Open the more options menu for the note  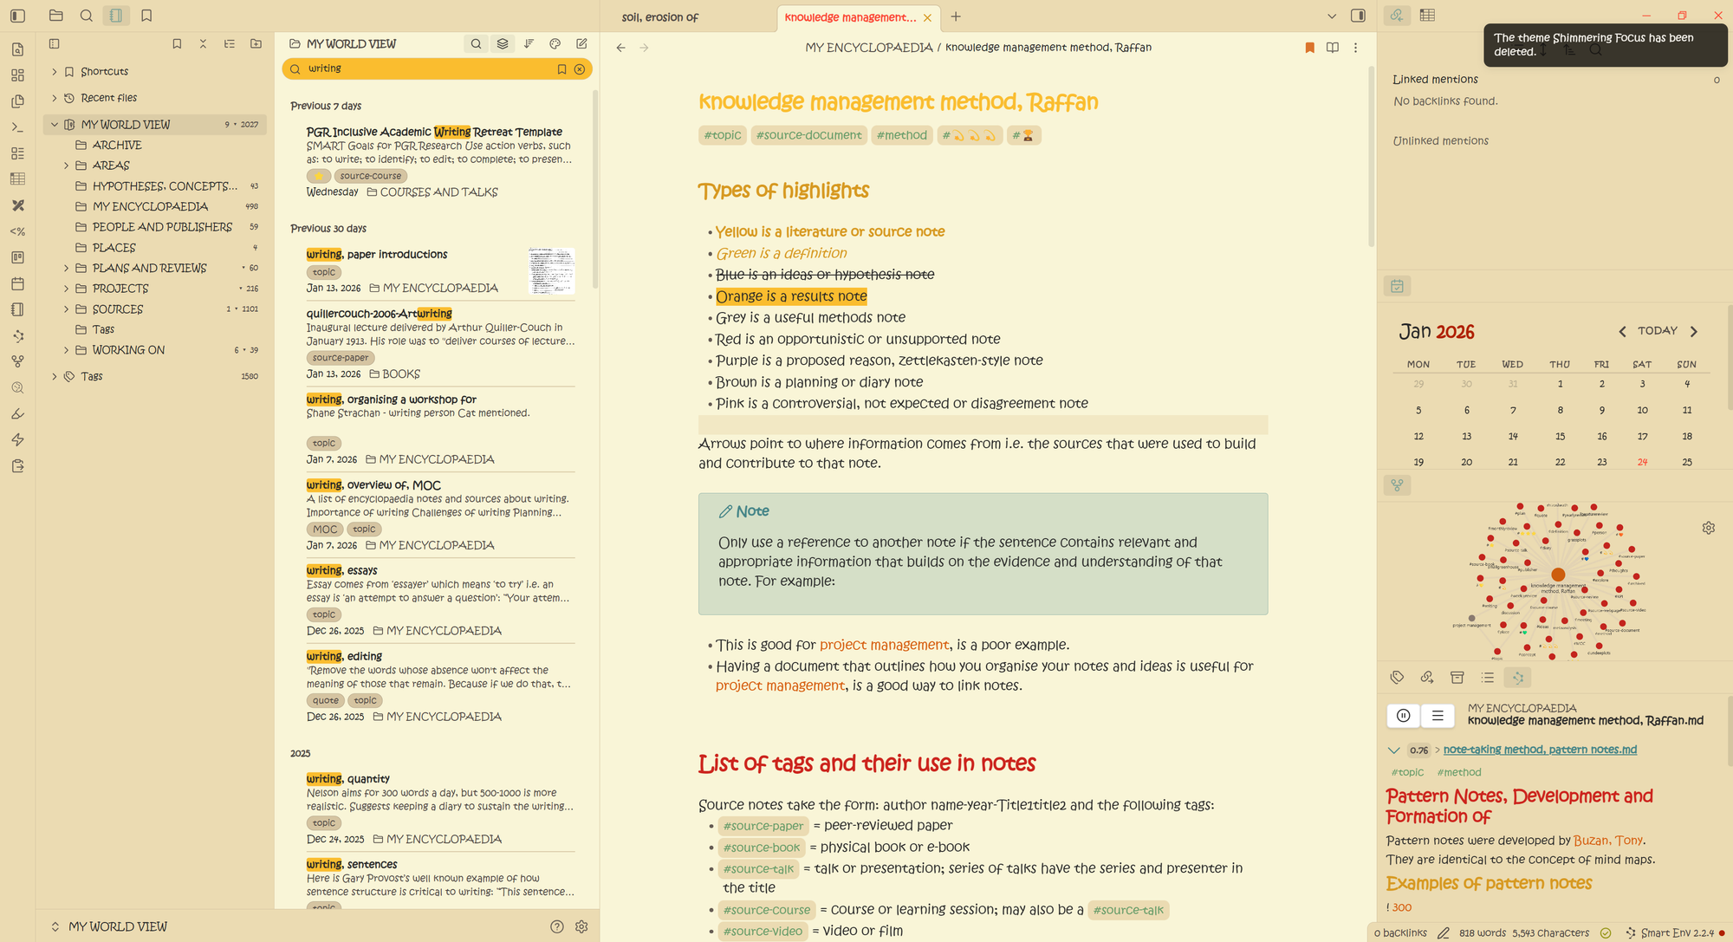[1356, 48]
